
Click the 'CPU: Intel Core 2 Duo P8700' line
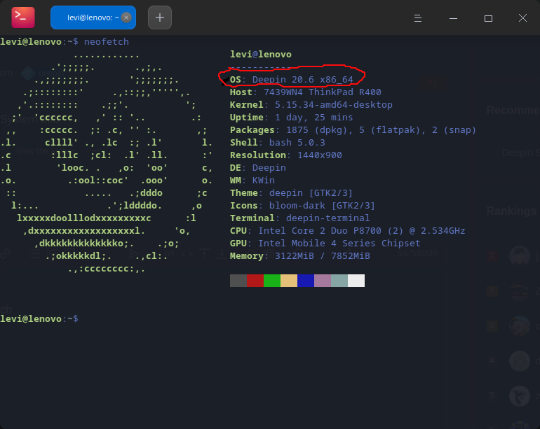[347, 231]
